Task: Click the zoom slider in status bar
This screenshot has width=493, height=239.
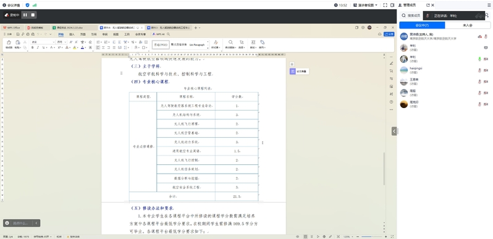Action: point(371,237)
